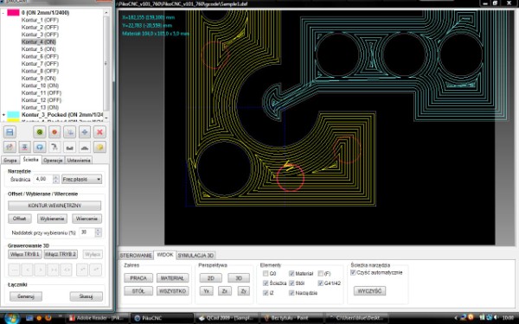Click the red circle icon button
This screenshot has width=519, height=324.
(54, 132)
